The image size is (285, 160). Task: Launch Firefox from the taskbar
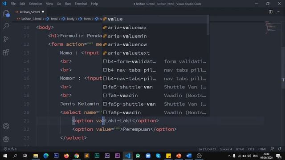66,156
